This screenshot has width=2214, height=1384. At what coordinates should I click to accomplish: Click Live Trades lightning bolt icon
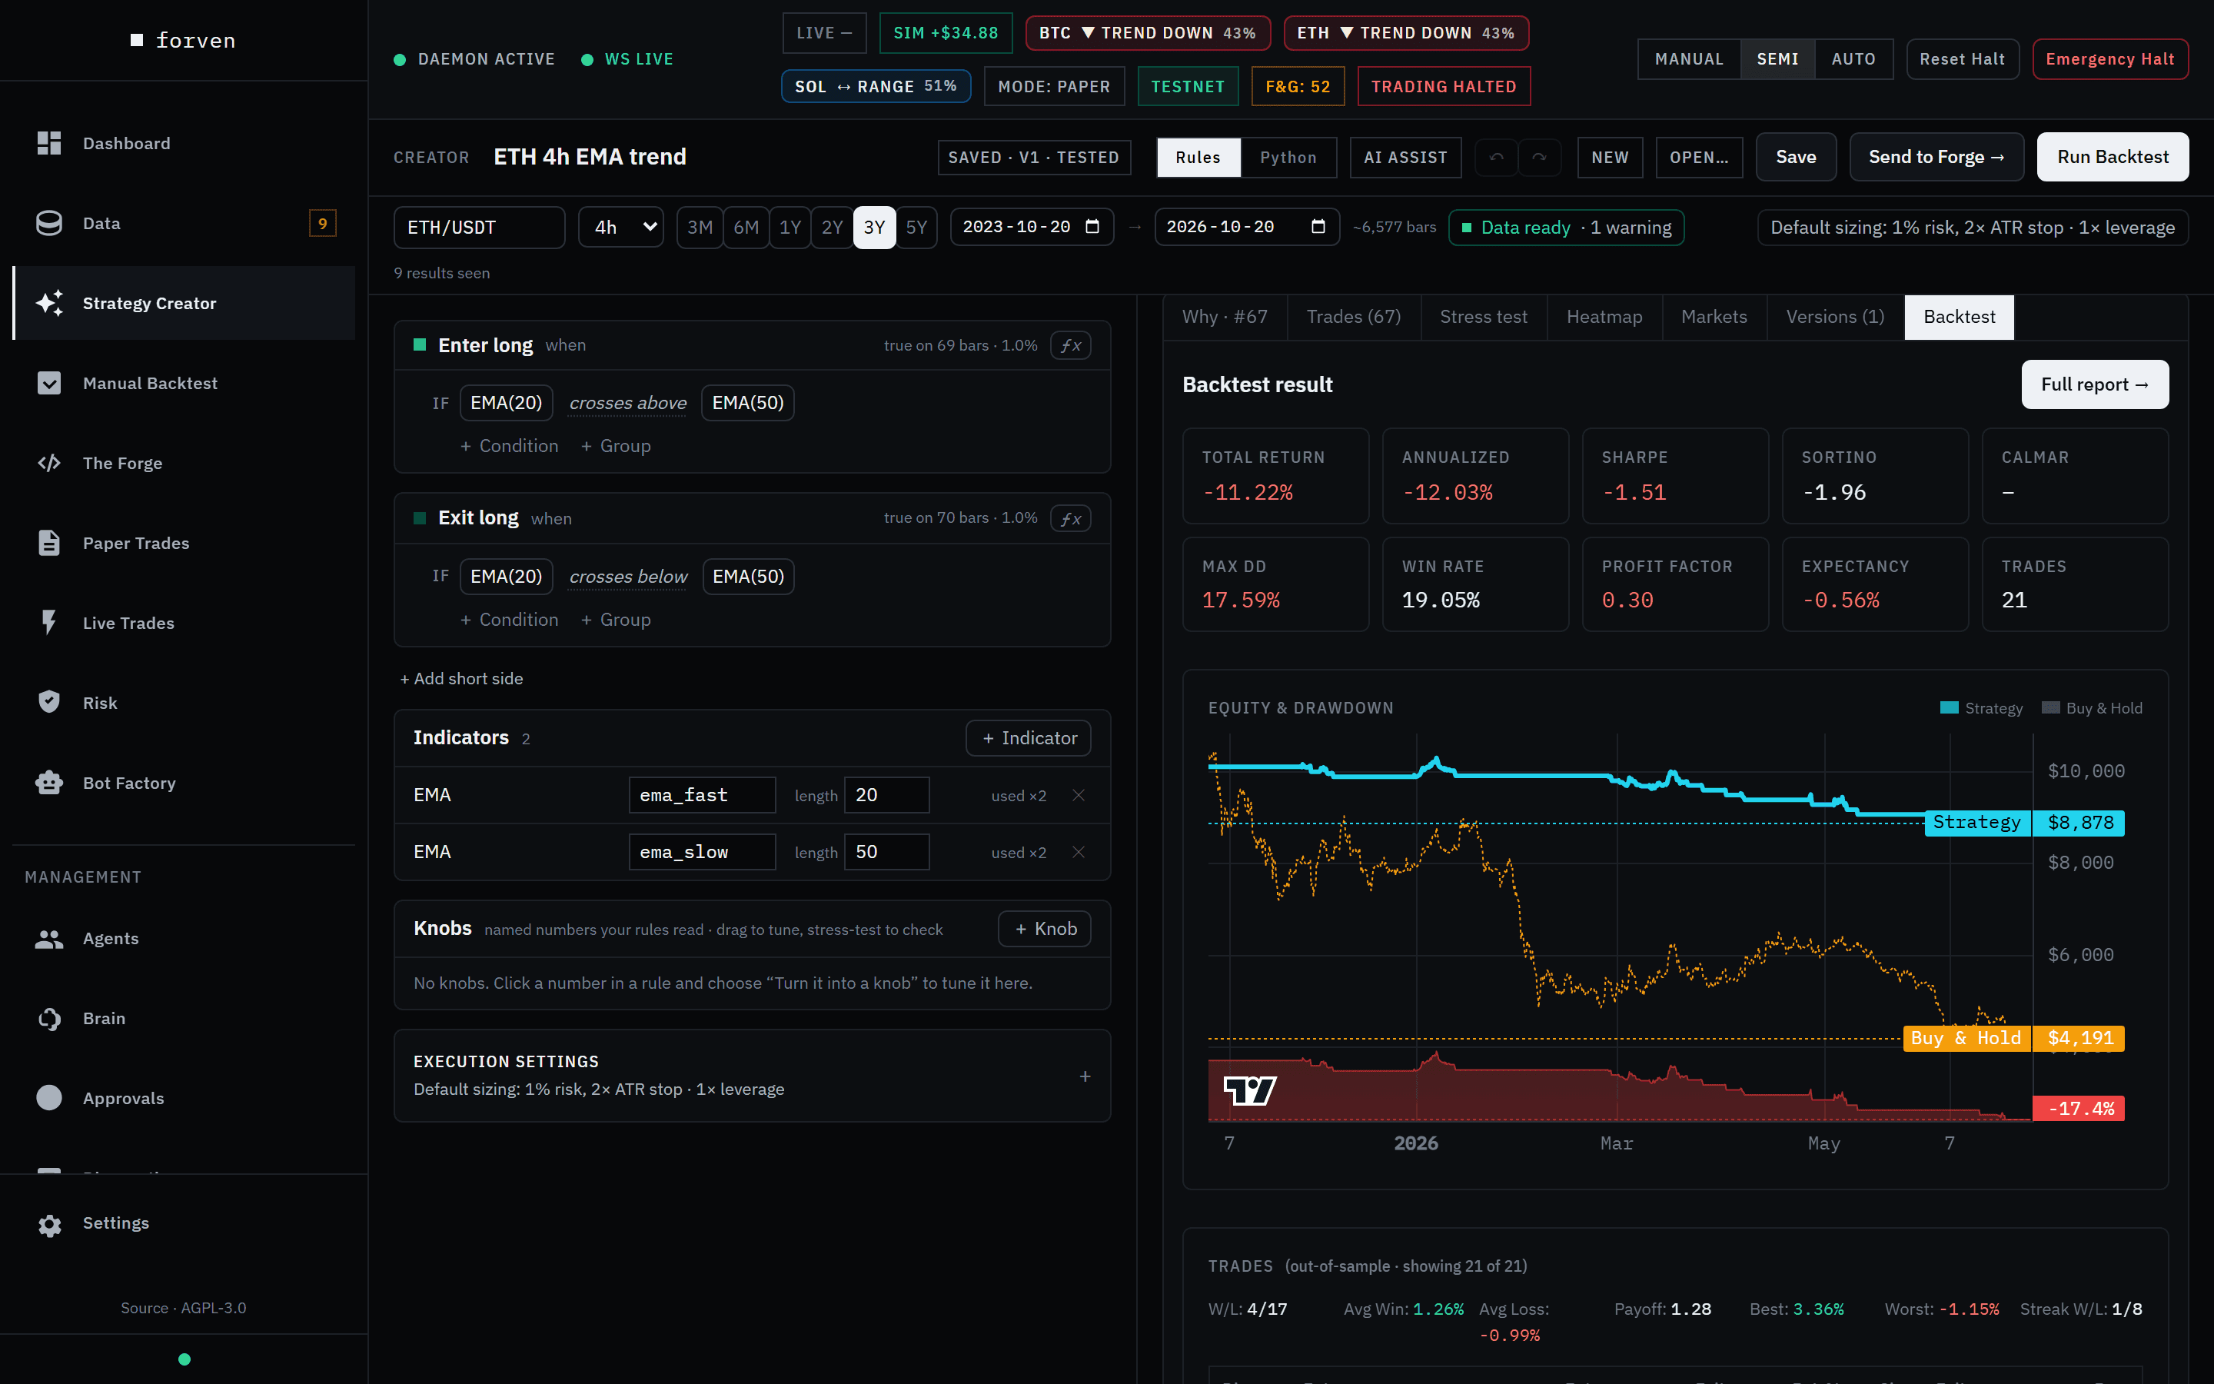point(48,623)
